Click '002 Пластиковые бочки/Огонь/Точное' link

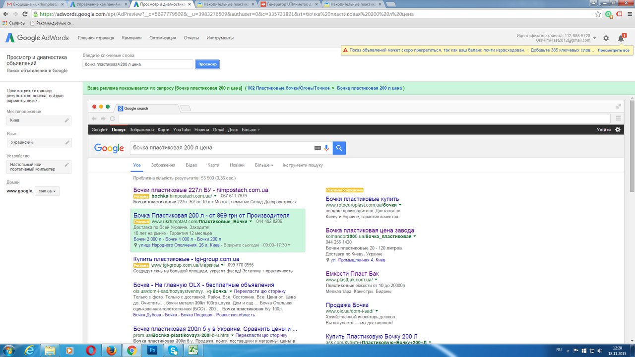tap(289, 88)
